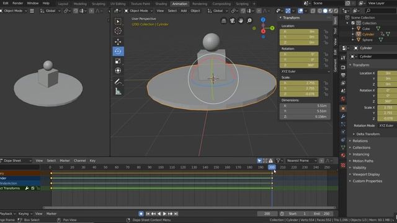
Task: Switch to the Rendering workspace tab
Action: [200, 4]
